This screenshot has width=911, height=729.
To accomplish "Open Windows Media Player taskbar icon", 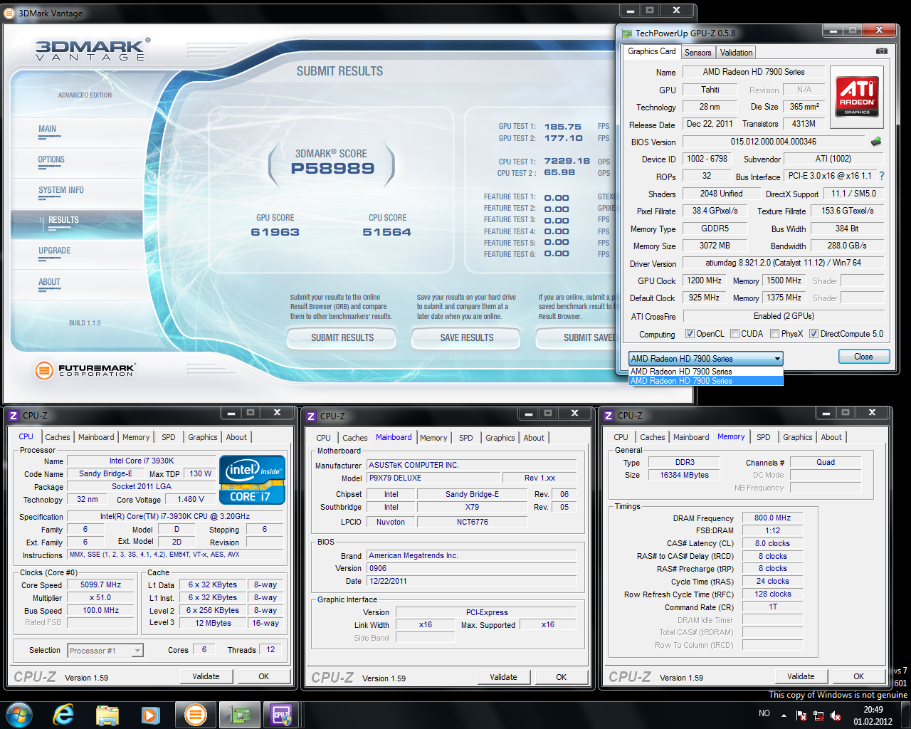I will [149, 714].
